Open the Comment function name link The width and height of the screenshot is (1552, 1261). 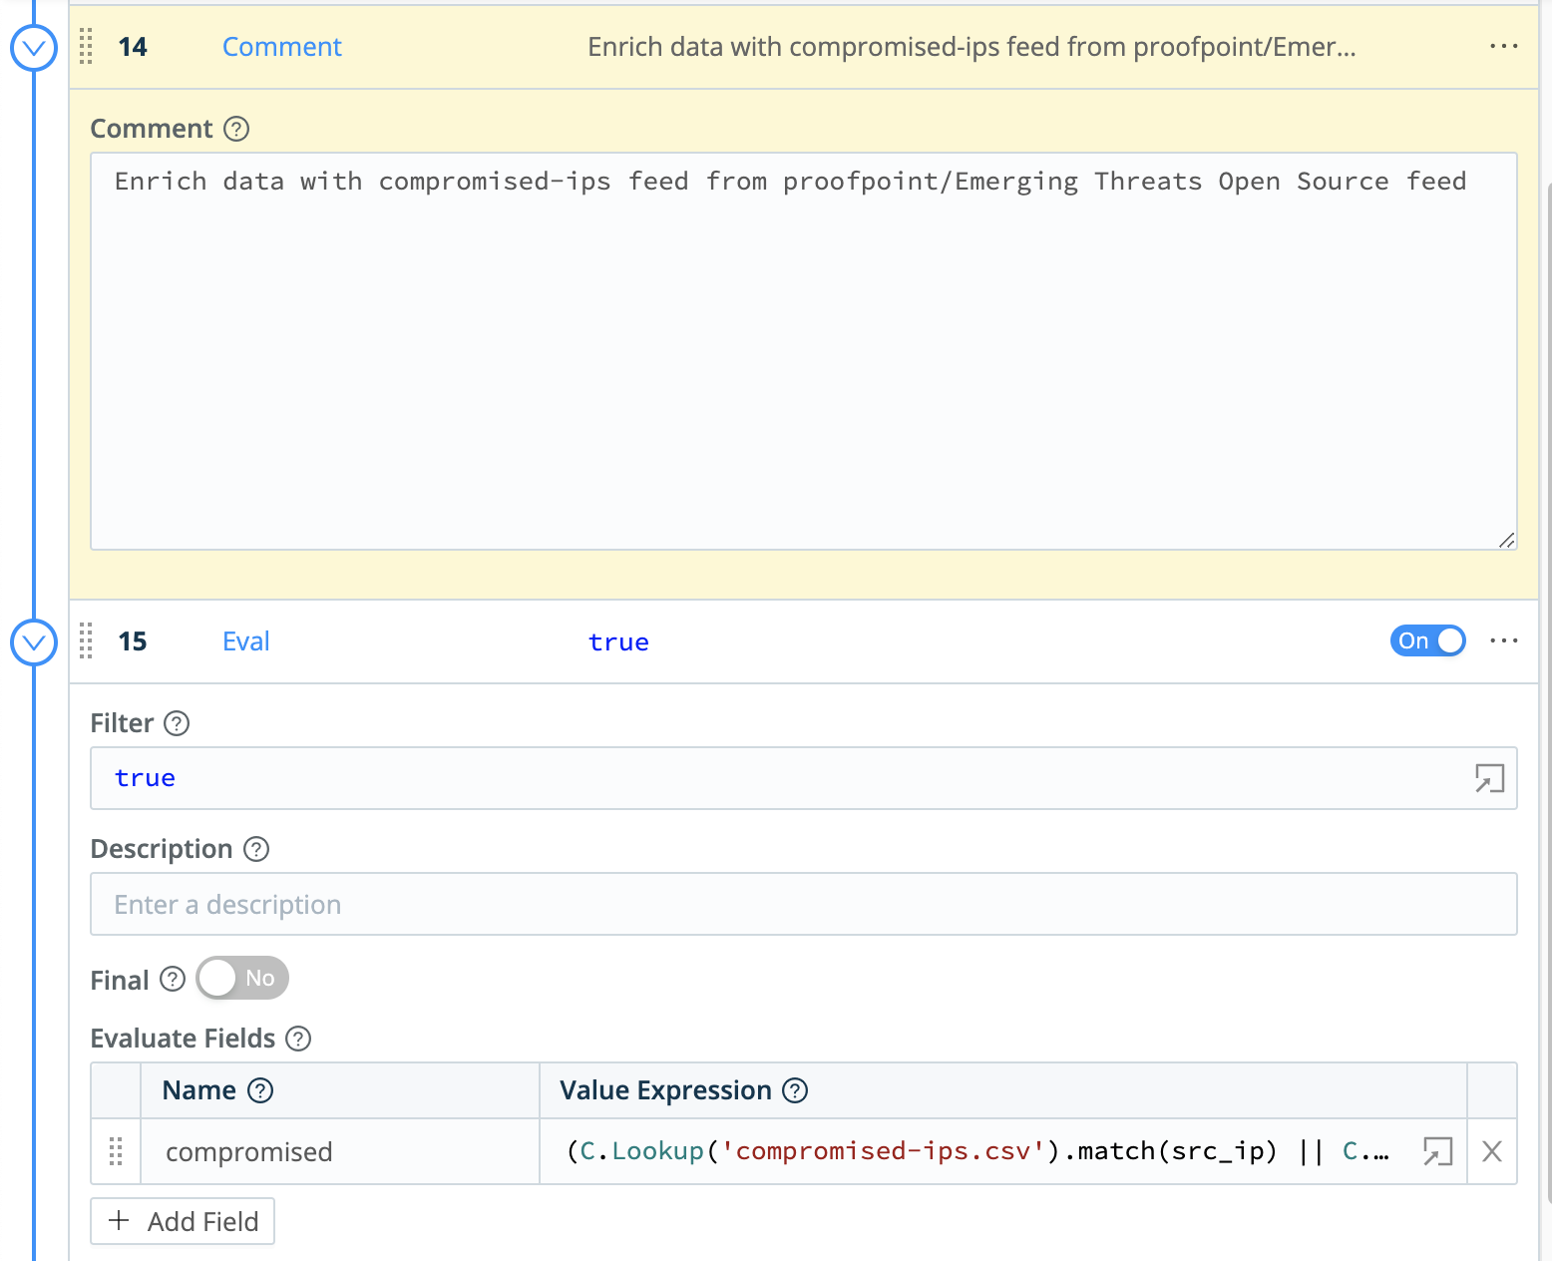(281, 47)
